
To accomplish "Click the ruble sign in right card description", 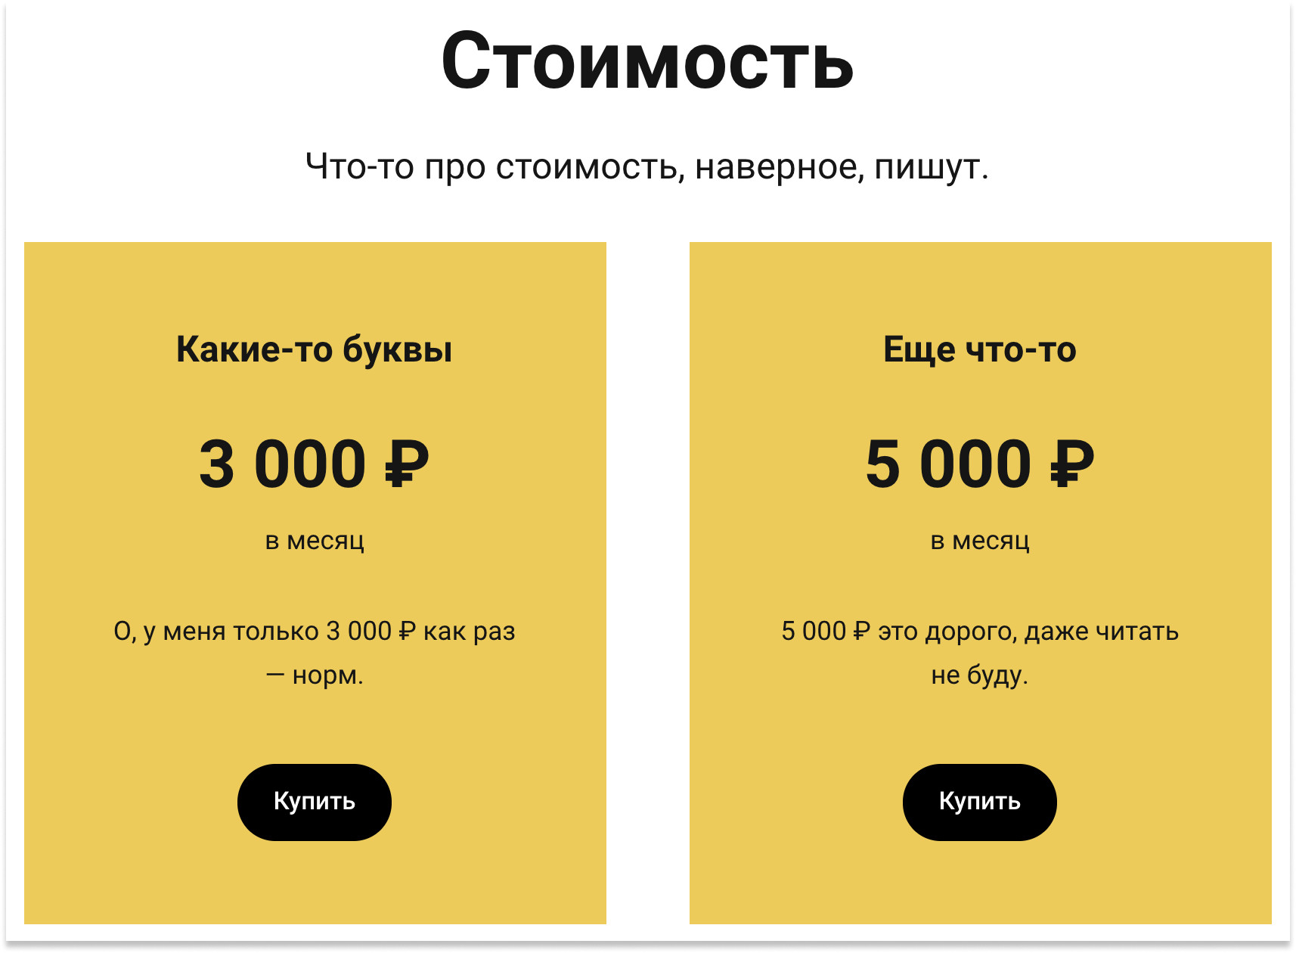I will tap(862, 631).
